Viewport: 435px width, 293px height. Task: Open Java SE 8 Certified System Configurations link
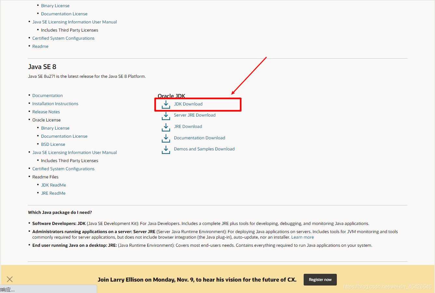pos(63,169)
